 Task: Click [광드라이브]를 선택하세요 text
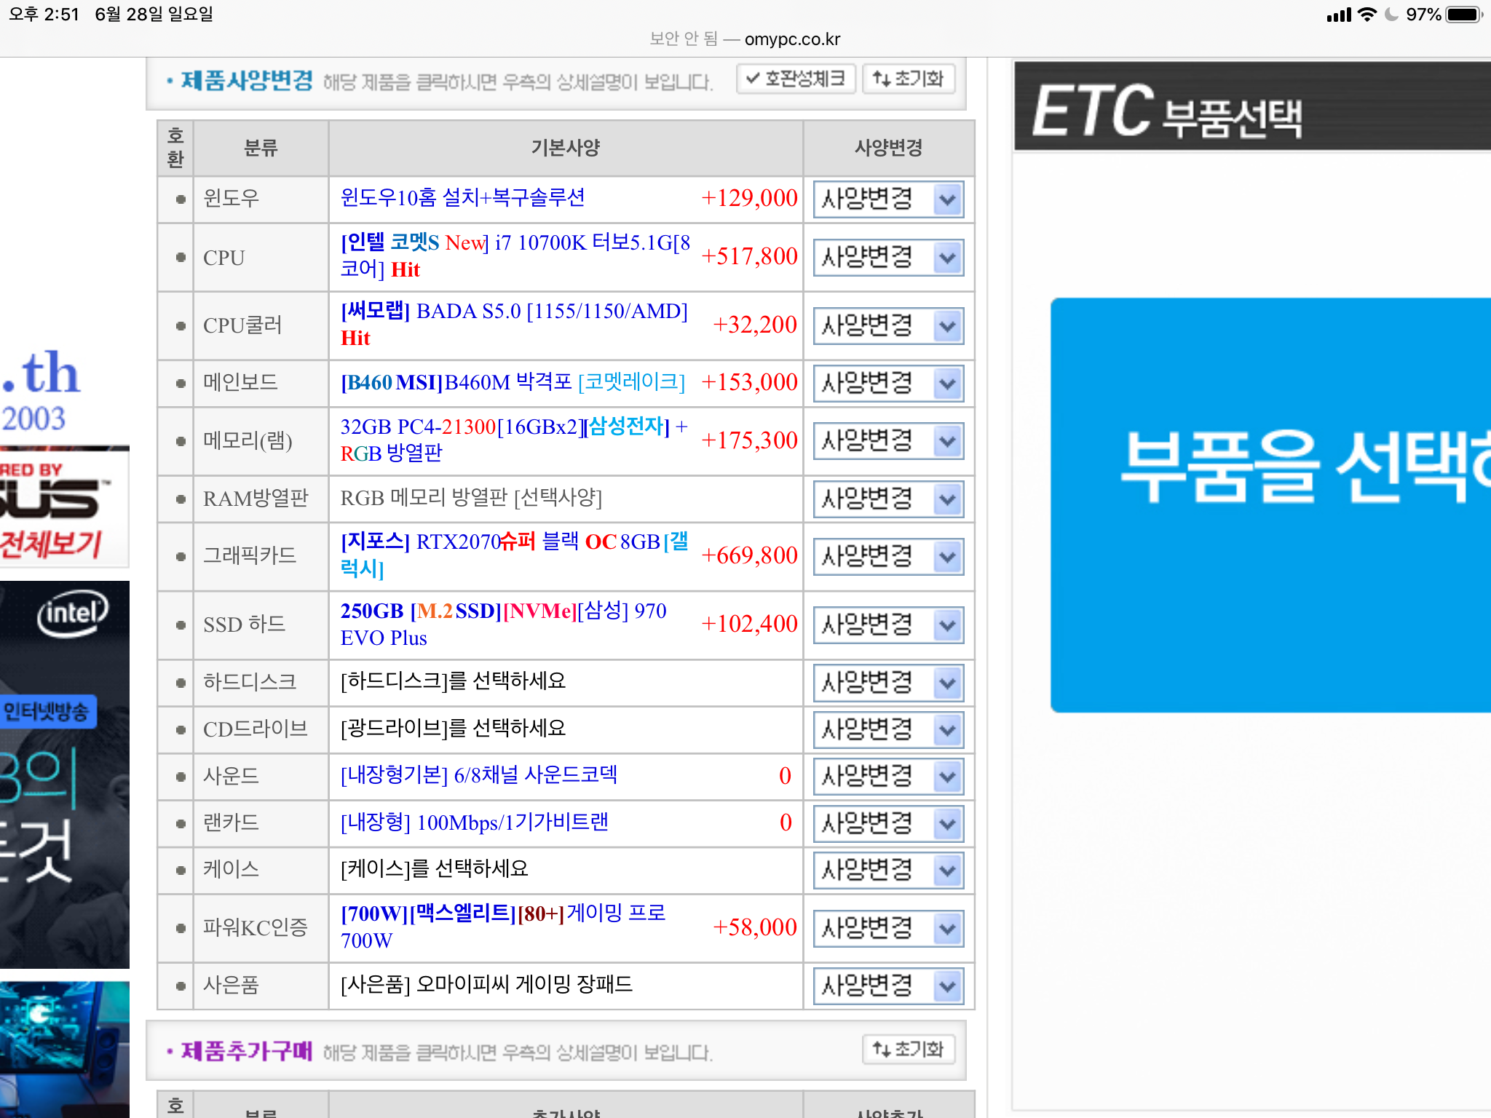453,728
